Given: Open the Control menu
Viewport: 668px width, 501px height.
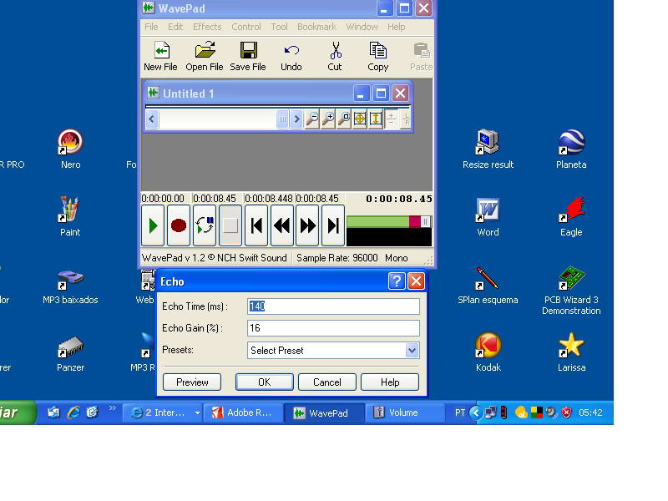Looking at the screenshot, I should pos(245,27).
